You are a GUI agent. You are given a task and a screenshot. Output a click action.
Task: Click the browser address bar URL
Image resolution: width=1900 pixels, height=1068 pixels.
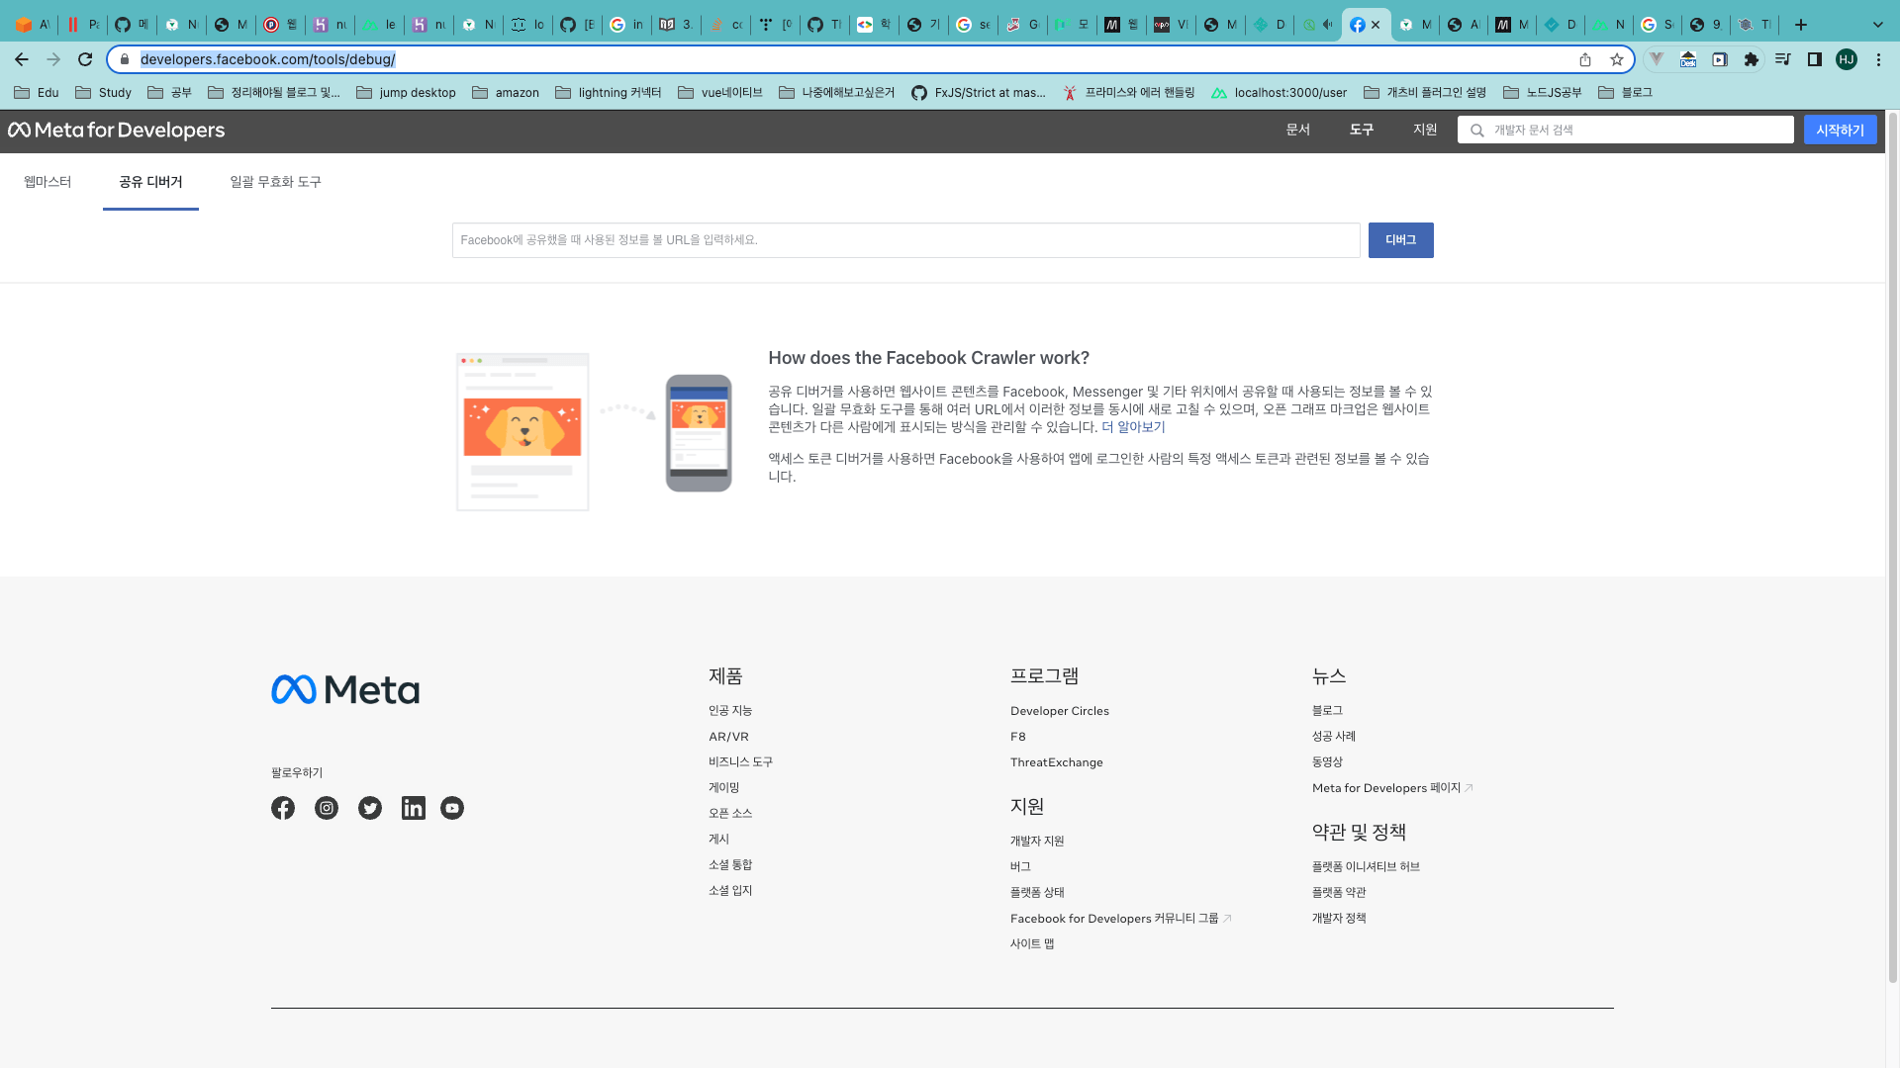point(267,59)
